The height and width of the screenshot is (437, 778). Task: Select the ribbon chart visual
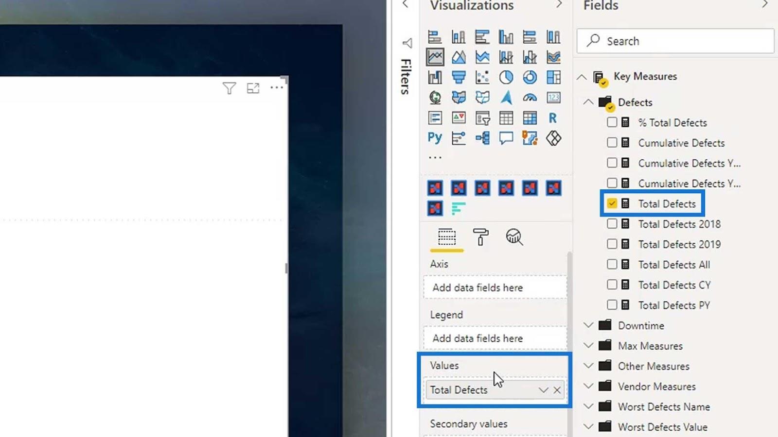[553, 57]
